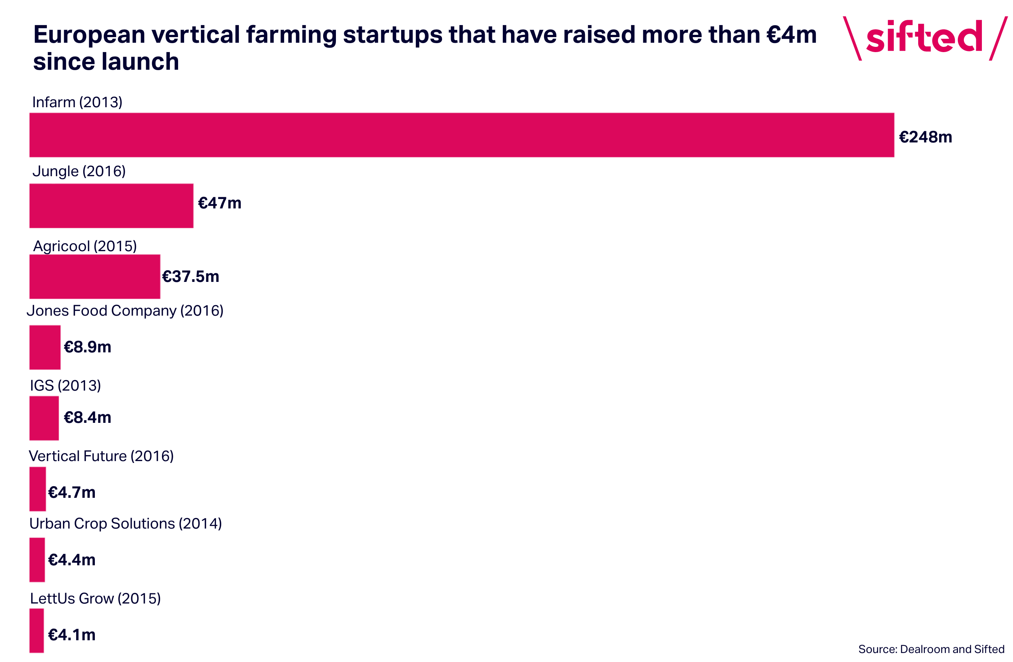Select the IGS funding bar
This screenshot has width=1013, height=662.
click(x=44, y=418)
